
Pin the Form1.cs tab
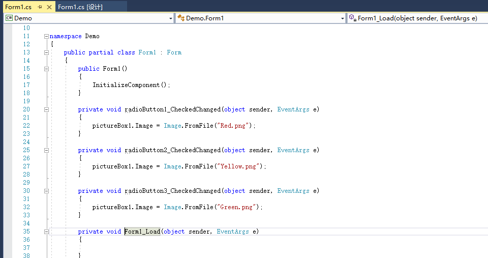(40, 7)
